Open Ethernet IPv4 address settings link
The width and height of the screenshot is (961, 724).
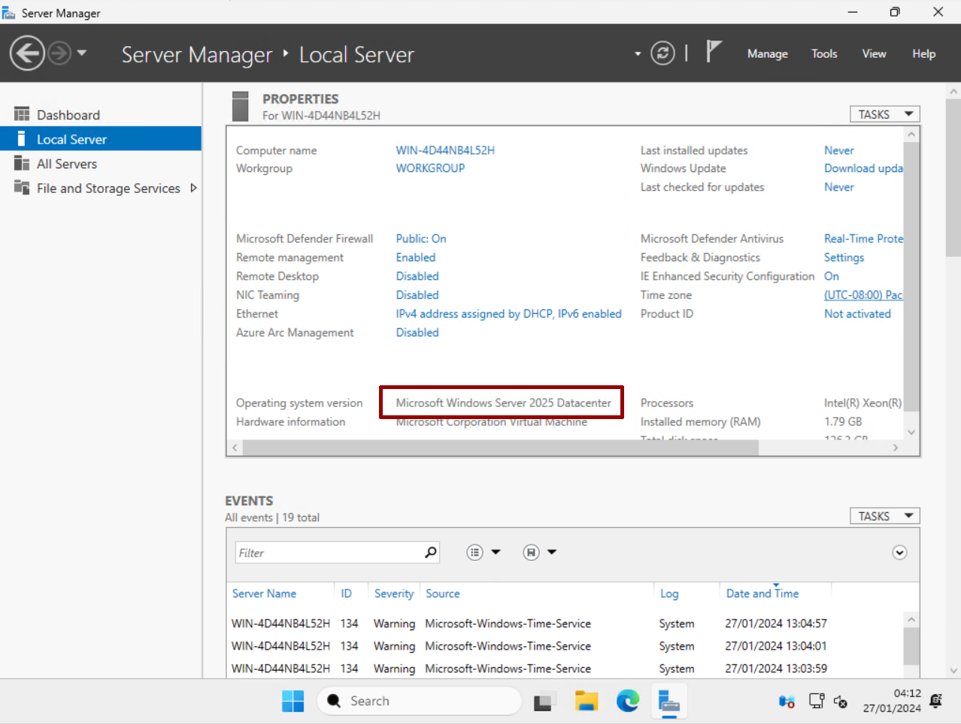point(509,314)
